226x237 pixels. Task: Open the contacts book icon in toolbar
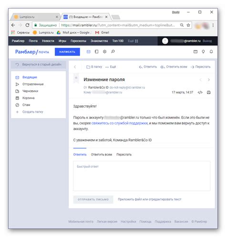pyautogui.click(x=96, y=52)
